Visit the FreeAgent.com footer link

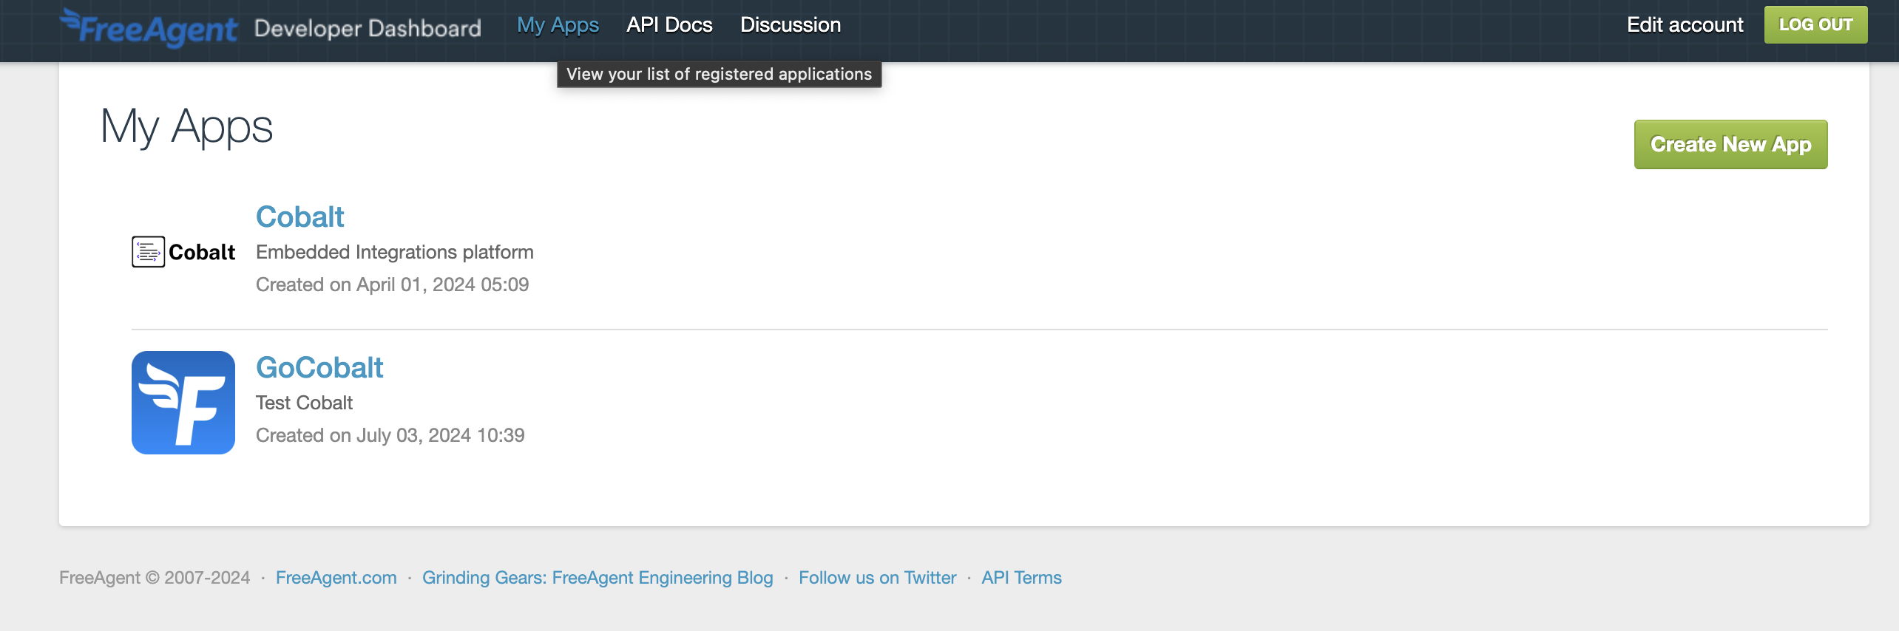click(336, 578)
